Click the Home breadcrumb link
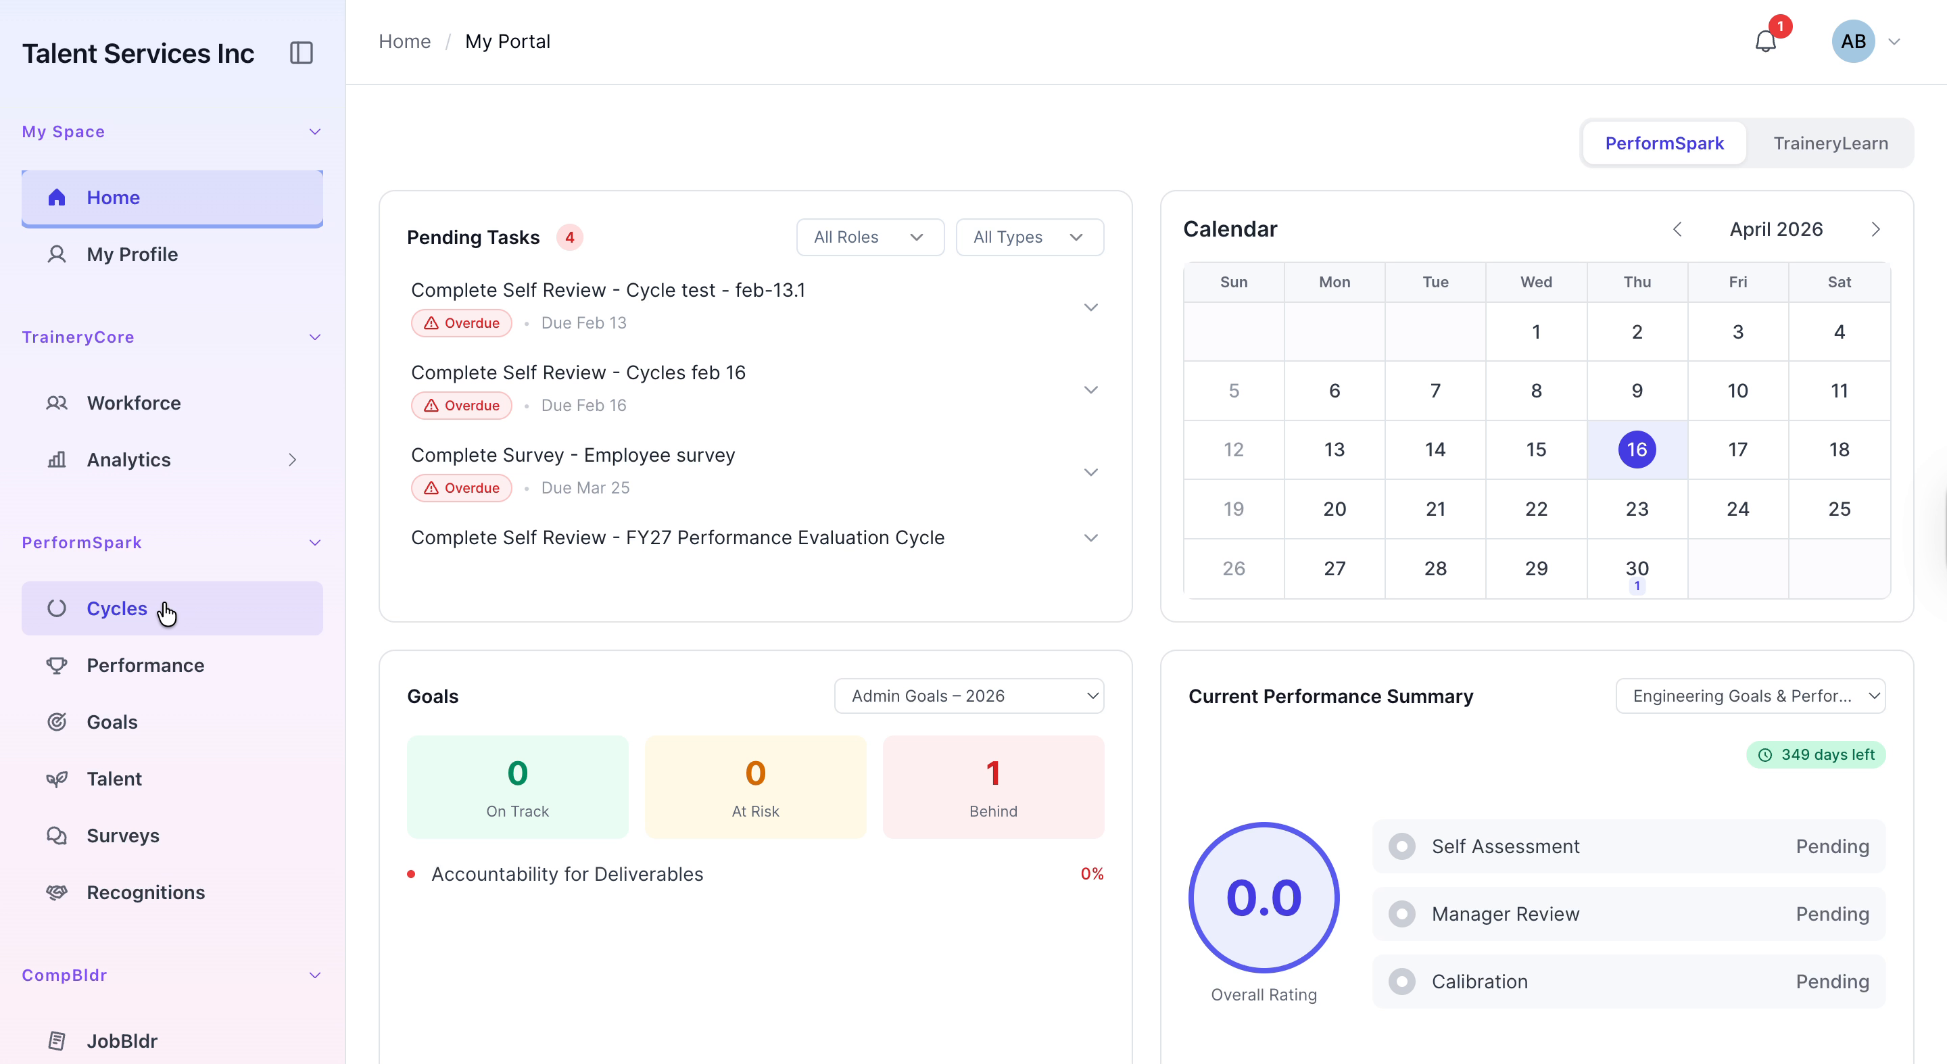Screen dimensions: 1947x1064 point(404,41)
